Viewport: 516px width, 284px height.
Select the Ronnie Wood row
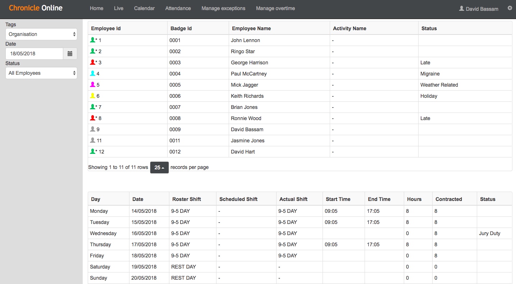click(x=246, y=118)
